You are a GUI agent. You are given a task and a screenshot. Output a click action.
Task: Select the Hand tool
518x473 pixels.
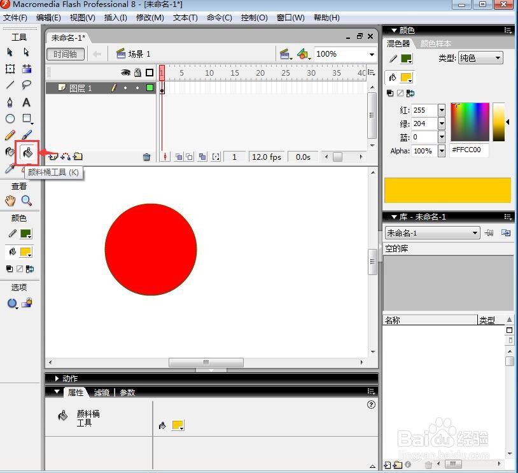10,201
